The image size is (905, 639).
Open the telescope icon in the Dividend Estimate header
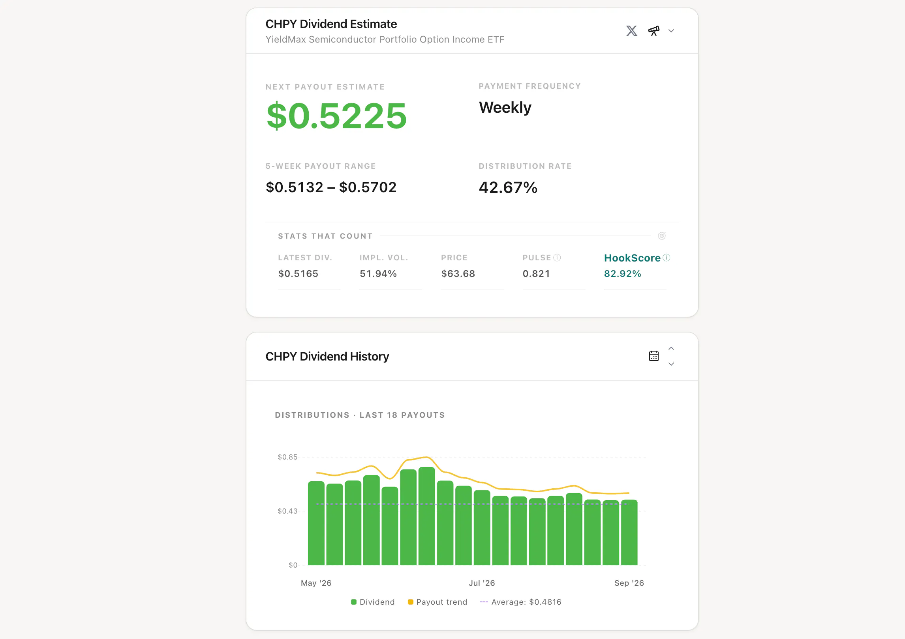point(653,31)
